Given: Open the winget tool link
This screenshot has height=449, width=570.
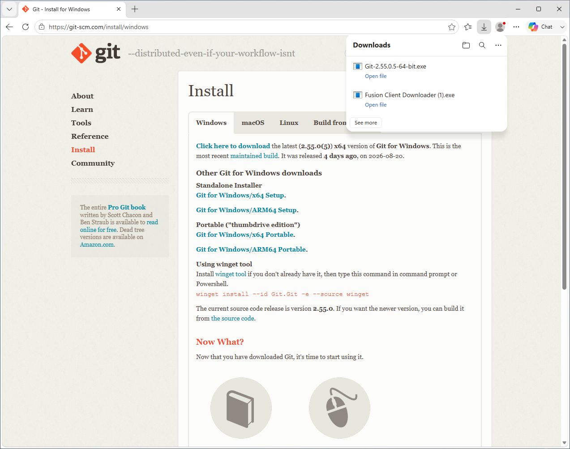Looking at the screenshot, I should [231, 274].
